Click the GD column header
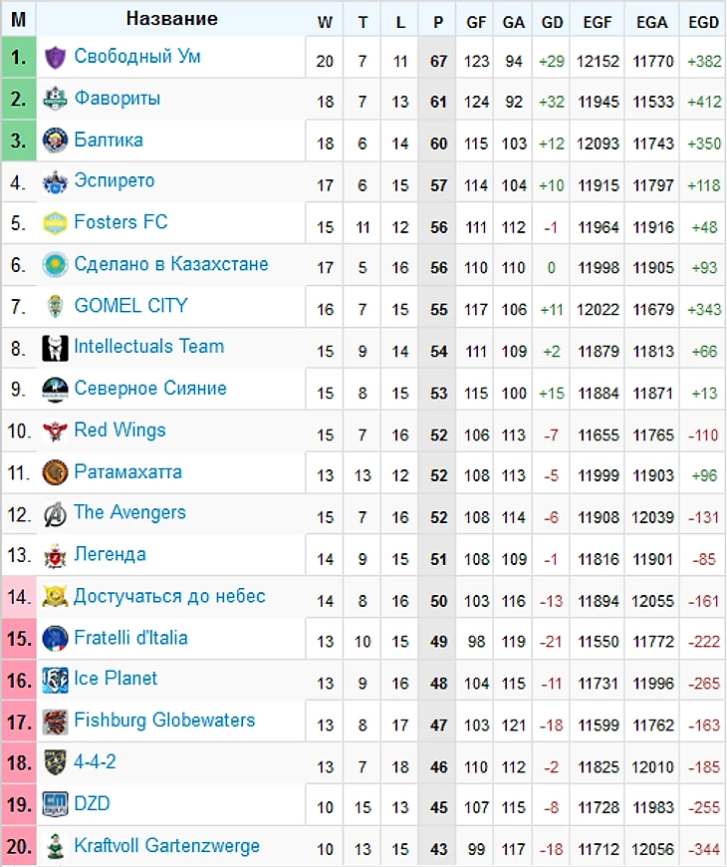The image size is (727, 867). 551,21
